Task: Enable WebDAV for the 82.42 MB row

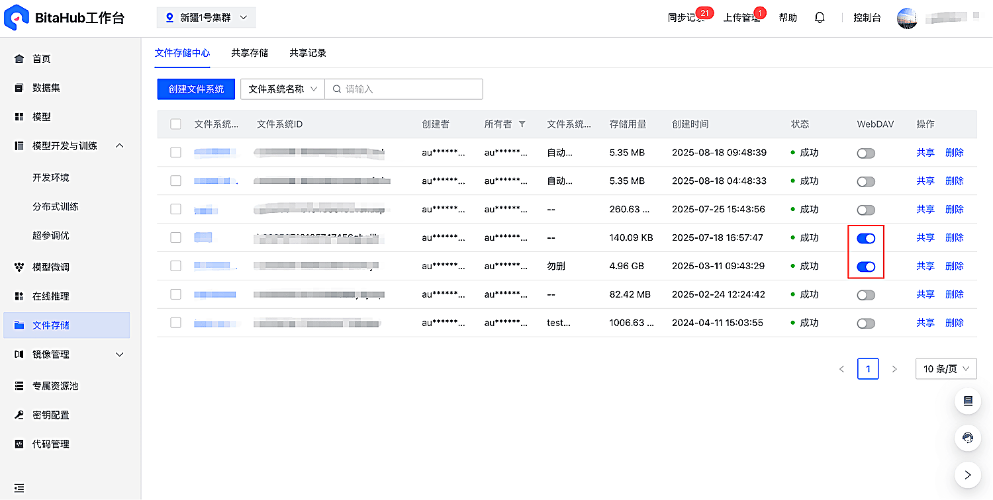Action: tap(866, 296)
